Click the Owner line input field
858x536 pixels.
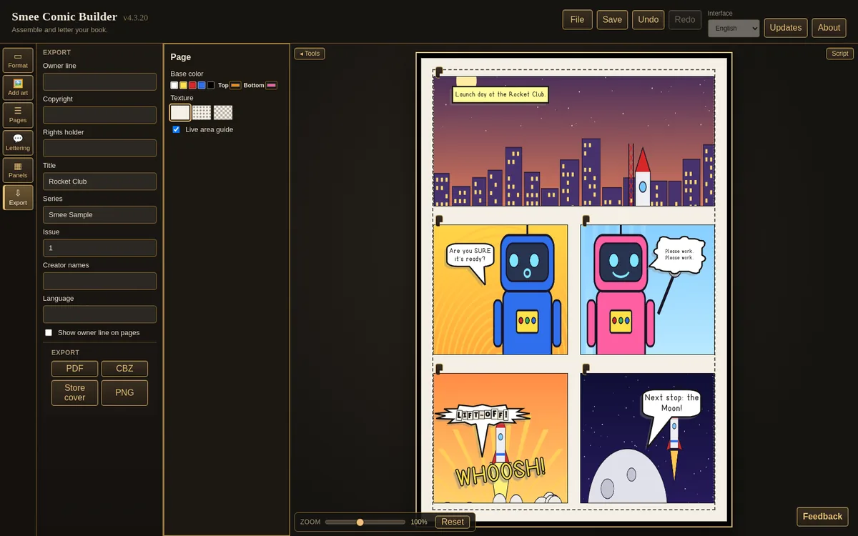click(x=99, y=81)
